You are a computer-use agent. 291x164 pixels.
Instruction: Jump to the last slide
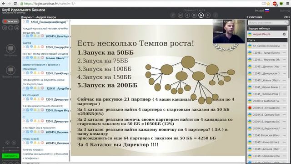[x=208, y=15]
